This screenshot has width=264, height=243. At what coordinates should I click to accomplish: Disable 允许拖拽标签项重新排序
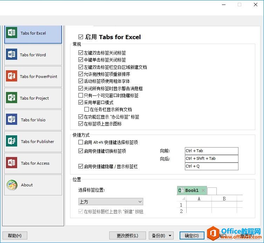[81, 74]
